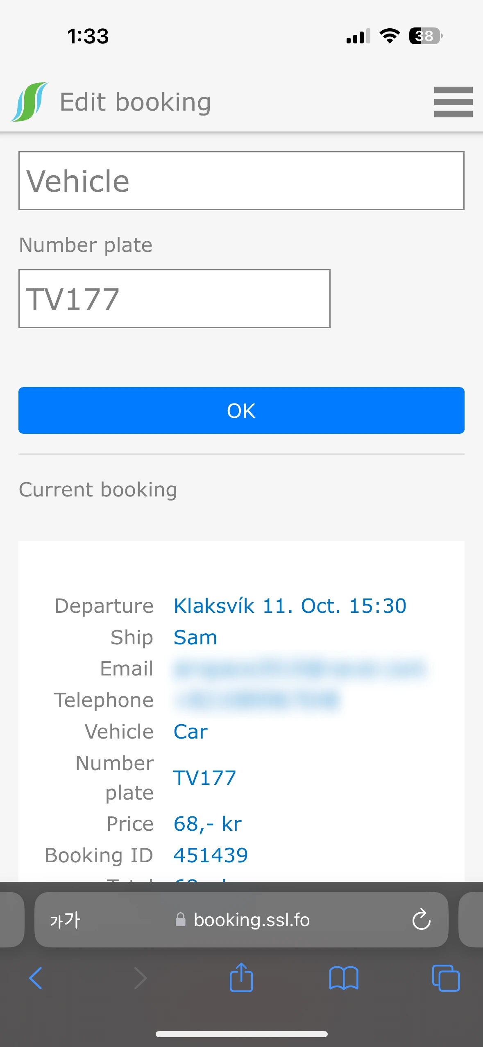
Task: Open the Safari share sheet icon
Action: [241, 977]
